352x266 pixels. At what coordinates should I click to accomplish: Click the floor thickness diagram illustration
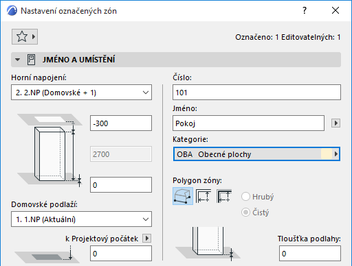(208, 244)
